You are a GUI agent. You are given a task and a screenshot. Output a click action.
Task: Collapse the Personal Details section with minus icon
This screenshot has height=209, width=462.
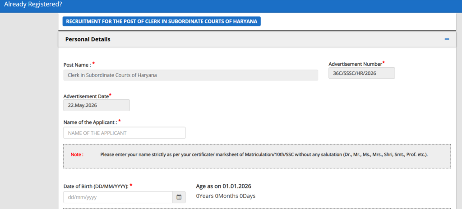click(x=447, y=39)
